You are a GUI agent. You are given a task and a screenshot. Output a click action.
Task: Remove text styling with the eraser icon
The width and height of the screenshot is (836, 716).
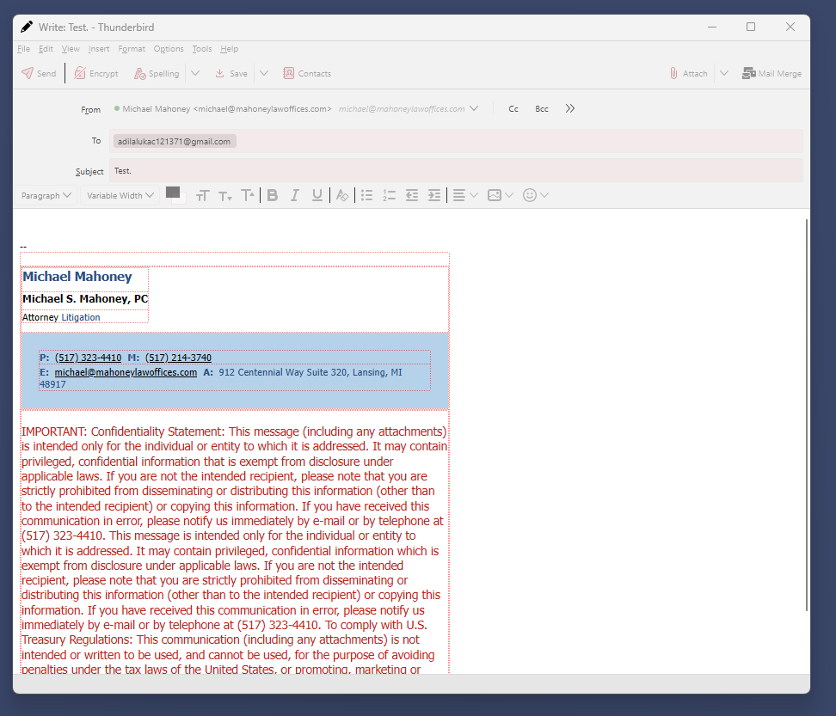(x=342, y=195)
